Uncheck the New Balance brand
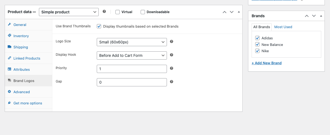This screenshot has width=330, height=135. pos(257,45)
